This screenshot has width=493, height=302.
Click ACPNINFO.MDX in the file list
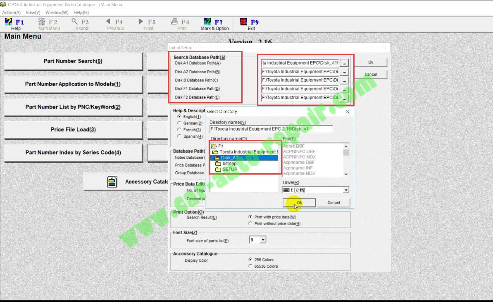point(299,157)
